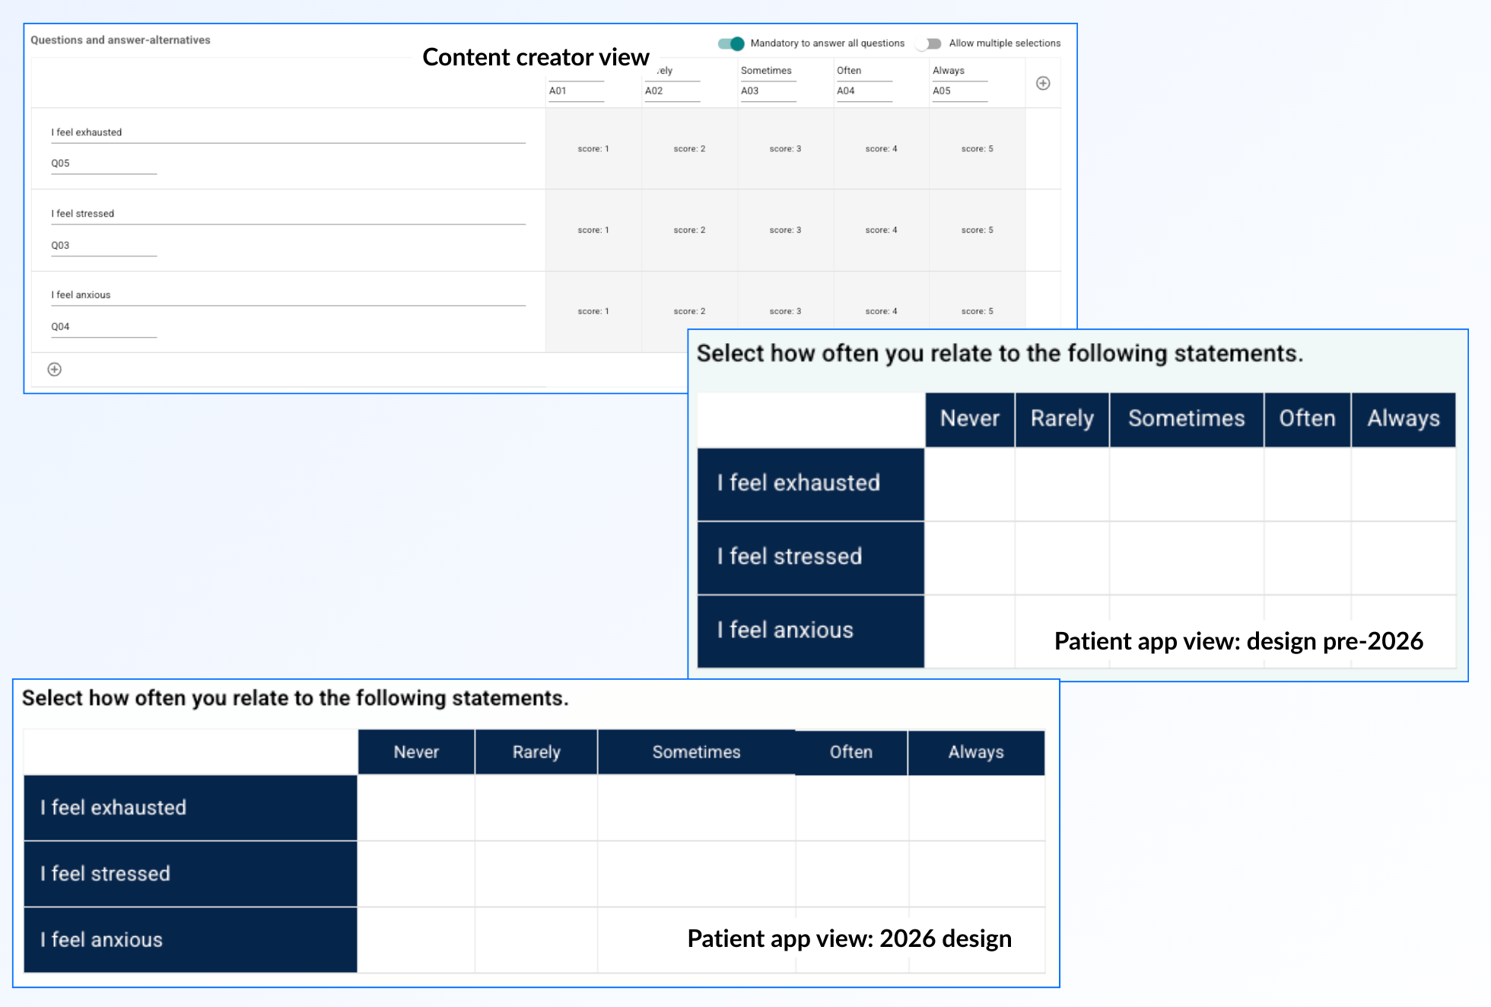
Task: Toggle Mandatory to answer all questions switch
Action: (x=731, y=43)
